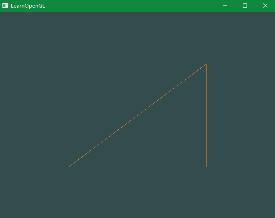Maximize the LearnOpenGL window
This screenshot has width=275, height=218.
pyautogui.click(x=245, y=6)
